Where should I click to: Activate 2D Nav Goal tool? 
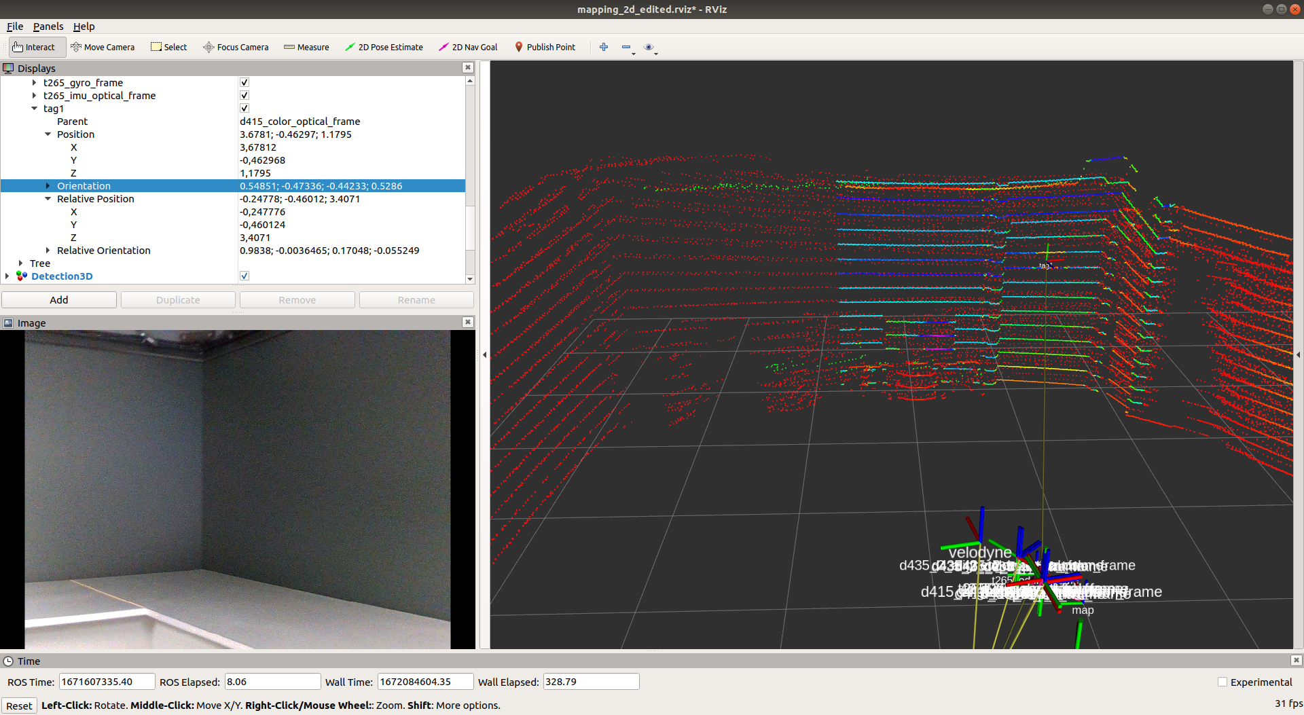[468, 47]
